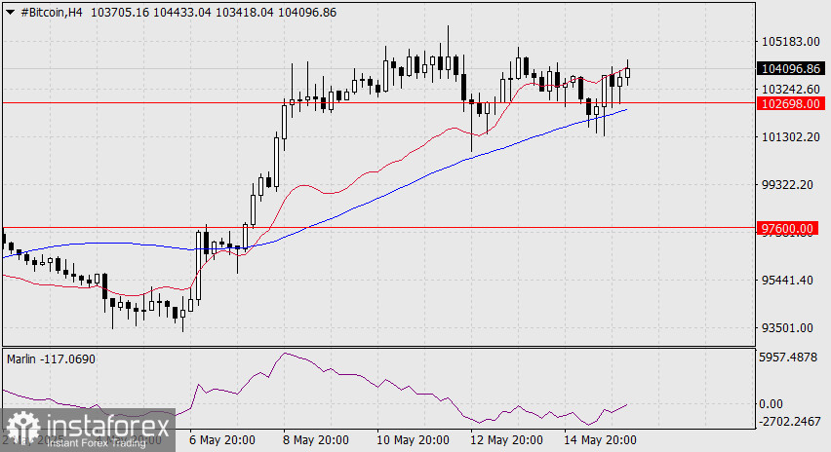Select the 95441.40 price axis label

tap(787, 280)
